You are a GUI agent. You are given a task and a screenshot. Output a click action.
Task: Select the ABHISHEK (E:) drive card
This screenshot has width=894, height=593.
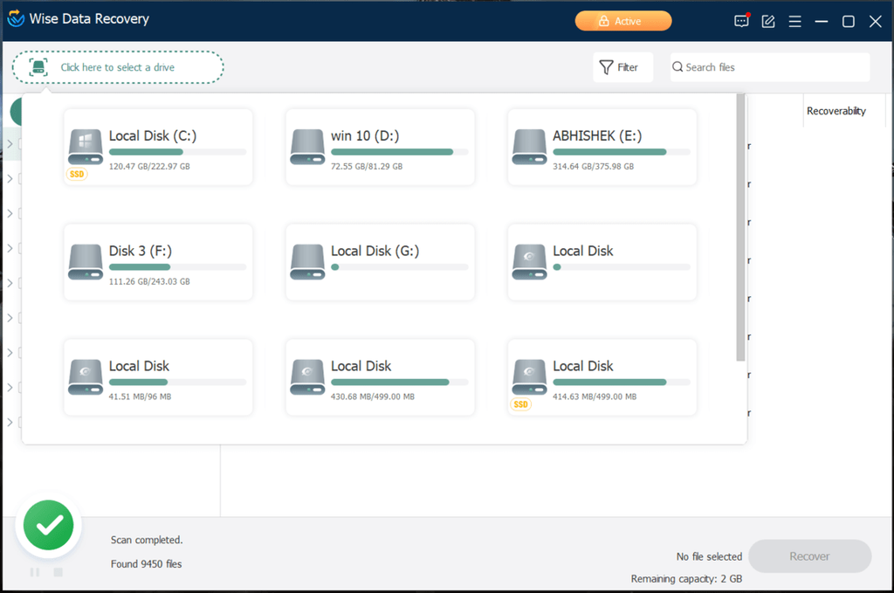(x=602, y=147)
